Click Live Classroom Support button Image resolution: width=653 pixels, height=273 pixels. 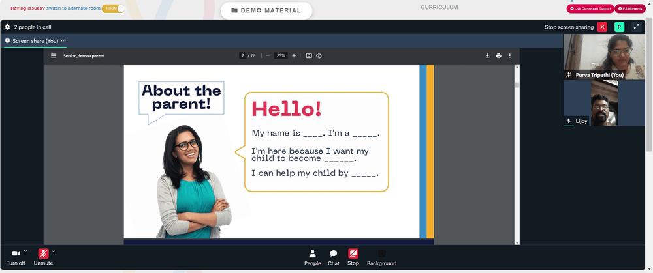[590, 8]
